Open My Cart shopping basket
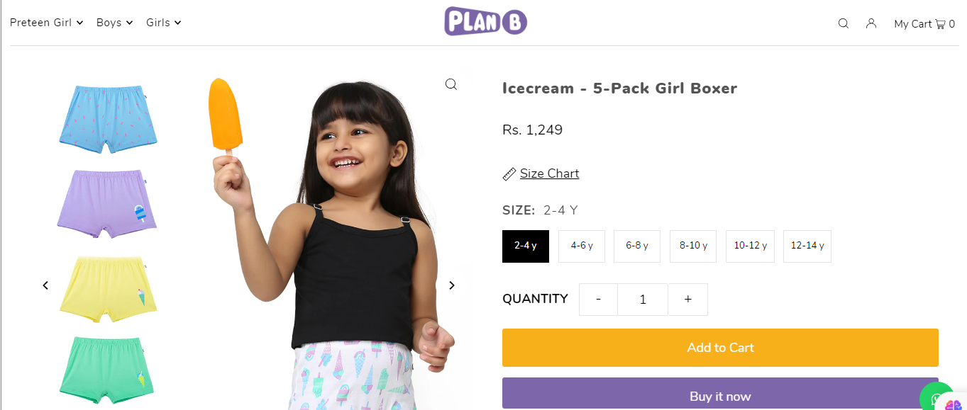 (x=924, y=24)
